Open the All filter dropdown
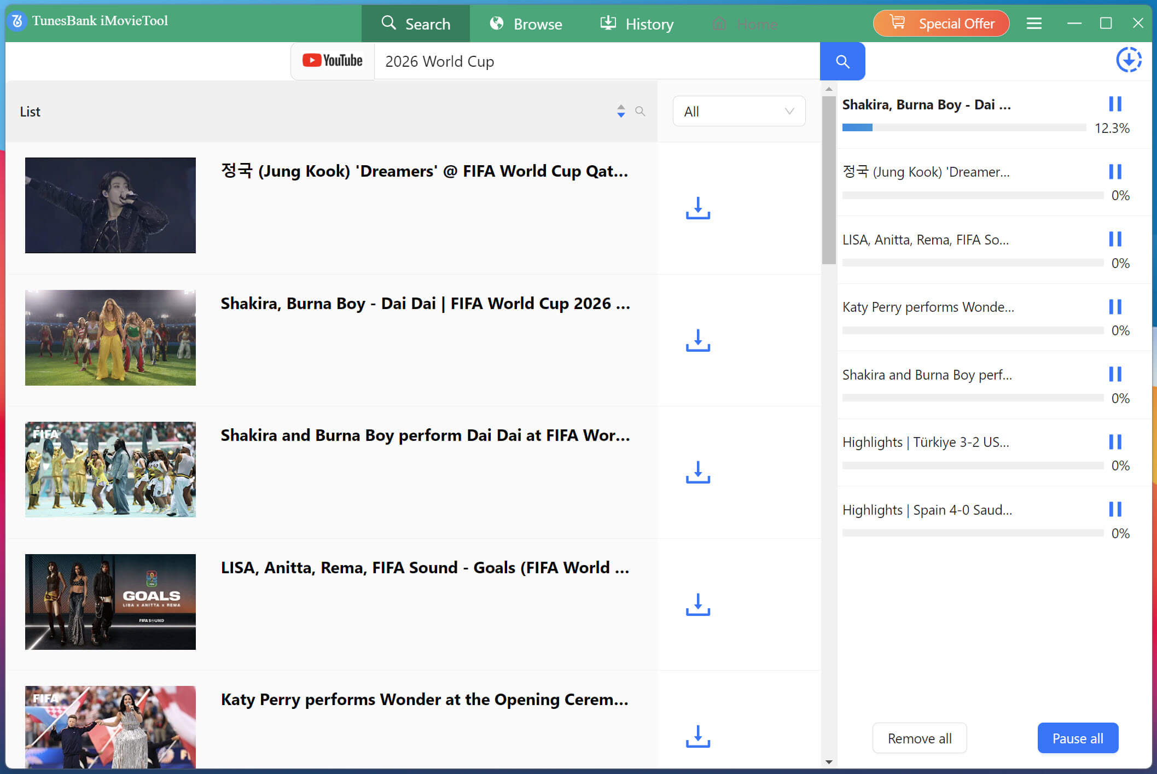The height and width of the screenshot is (774, 1157). pos(739,112)
